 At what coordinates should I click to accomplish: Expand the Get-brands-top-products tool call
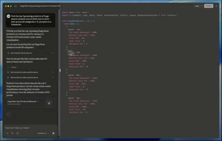coord(53,53)
